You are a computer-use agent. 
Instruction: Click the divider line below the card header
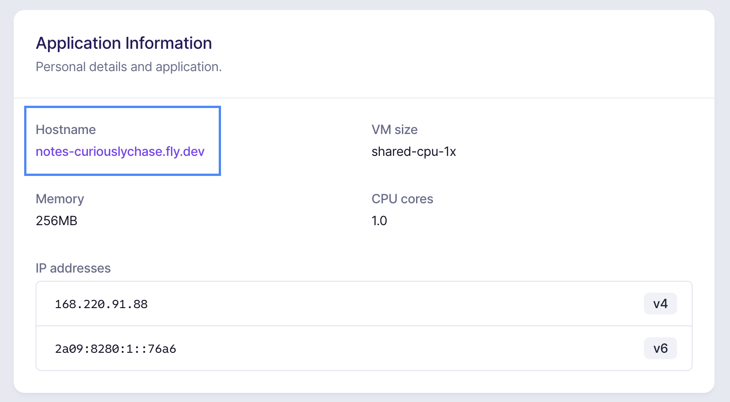click(x=365, y=98)
